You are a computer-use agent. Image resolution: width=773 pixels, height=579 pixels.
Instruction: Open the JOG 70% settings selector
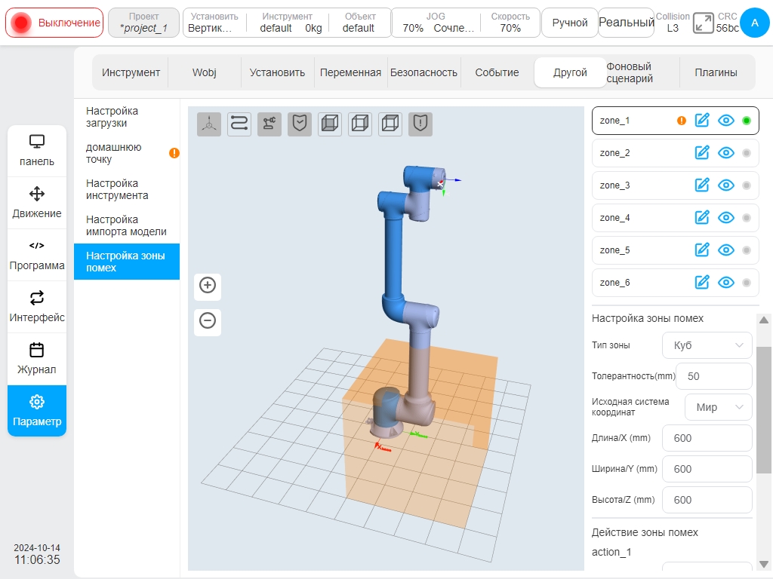pos(436,23)
